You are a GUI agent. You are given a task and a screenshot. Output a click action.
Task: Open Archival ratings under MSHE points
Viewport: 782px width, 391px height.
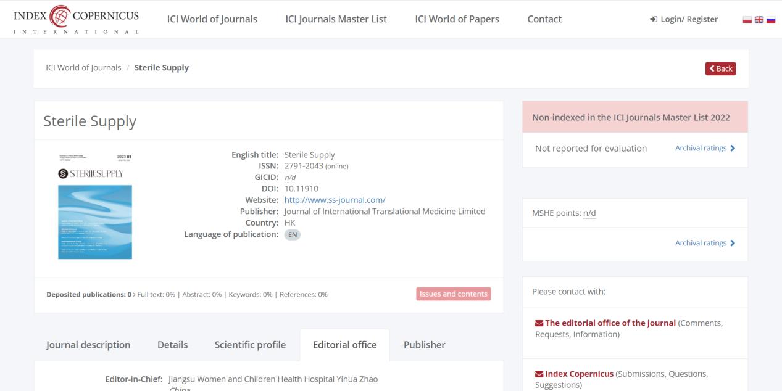pos(705,243)
